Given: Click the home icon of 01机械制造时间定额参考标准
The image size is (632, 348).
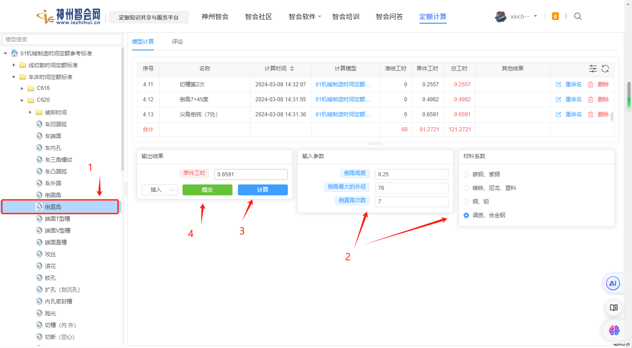Looking at the screenshot, I should pyautogui.click(x=15, y=53).
